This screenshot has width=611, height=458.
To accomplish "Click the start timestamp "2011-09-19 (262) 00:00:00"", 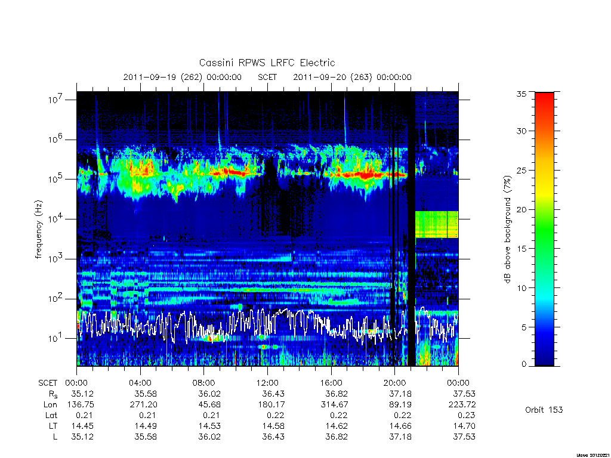I will (x=183, y=77).
